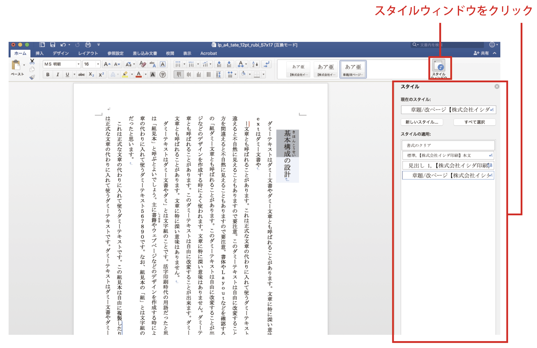Select the Format Painter brush icon
This screenshot has width=537, height=348.
(x=32, y=77)
